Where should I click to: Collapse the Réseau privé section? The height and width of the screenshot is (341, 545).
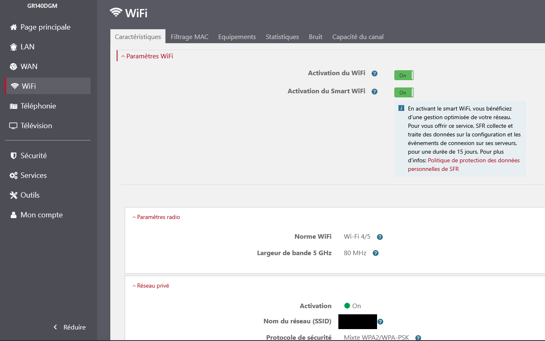(x=151, y=286)
